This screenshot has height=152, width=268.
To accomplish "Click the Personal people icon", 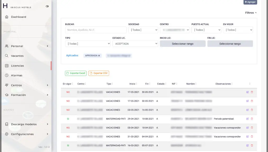I will click(x=7, y=46).
